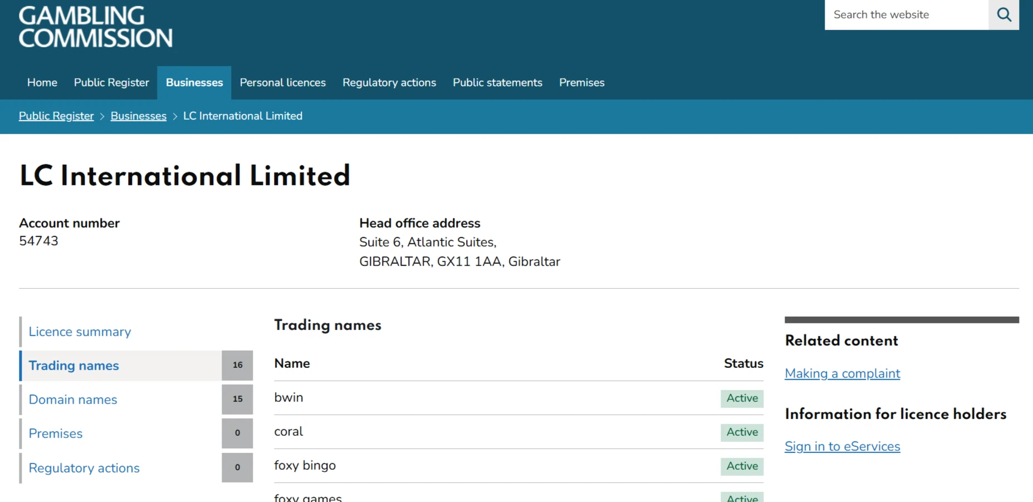Click Information for licence holders heading

pyautogui.click(x=895, y=415)
